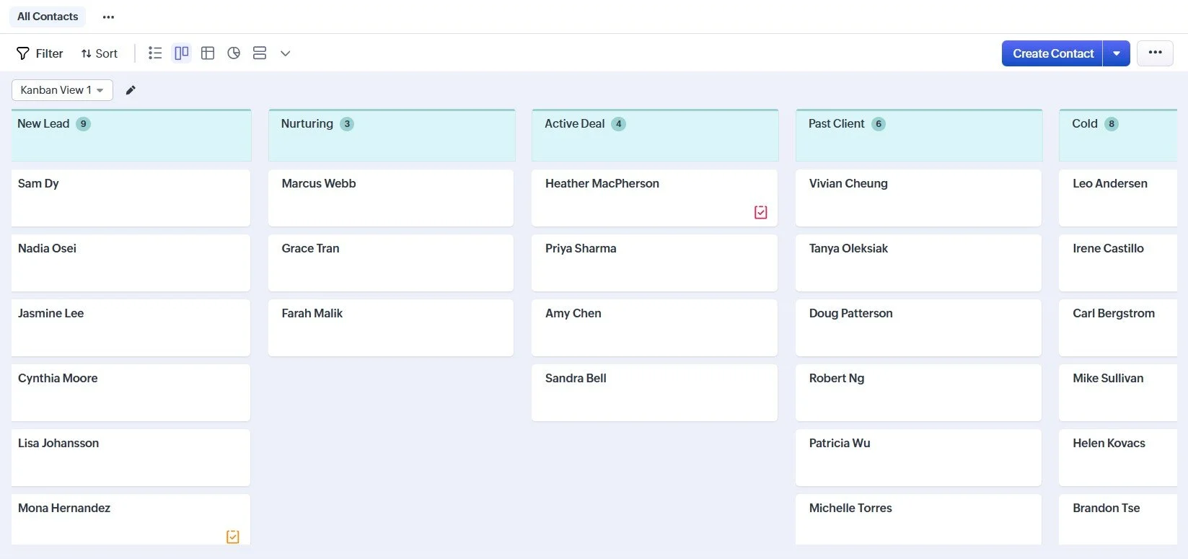
Task: Open the Michelle Torres contact card
Action: 918,520
